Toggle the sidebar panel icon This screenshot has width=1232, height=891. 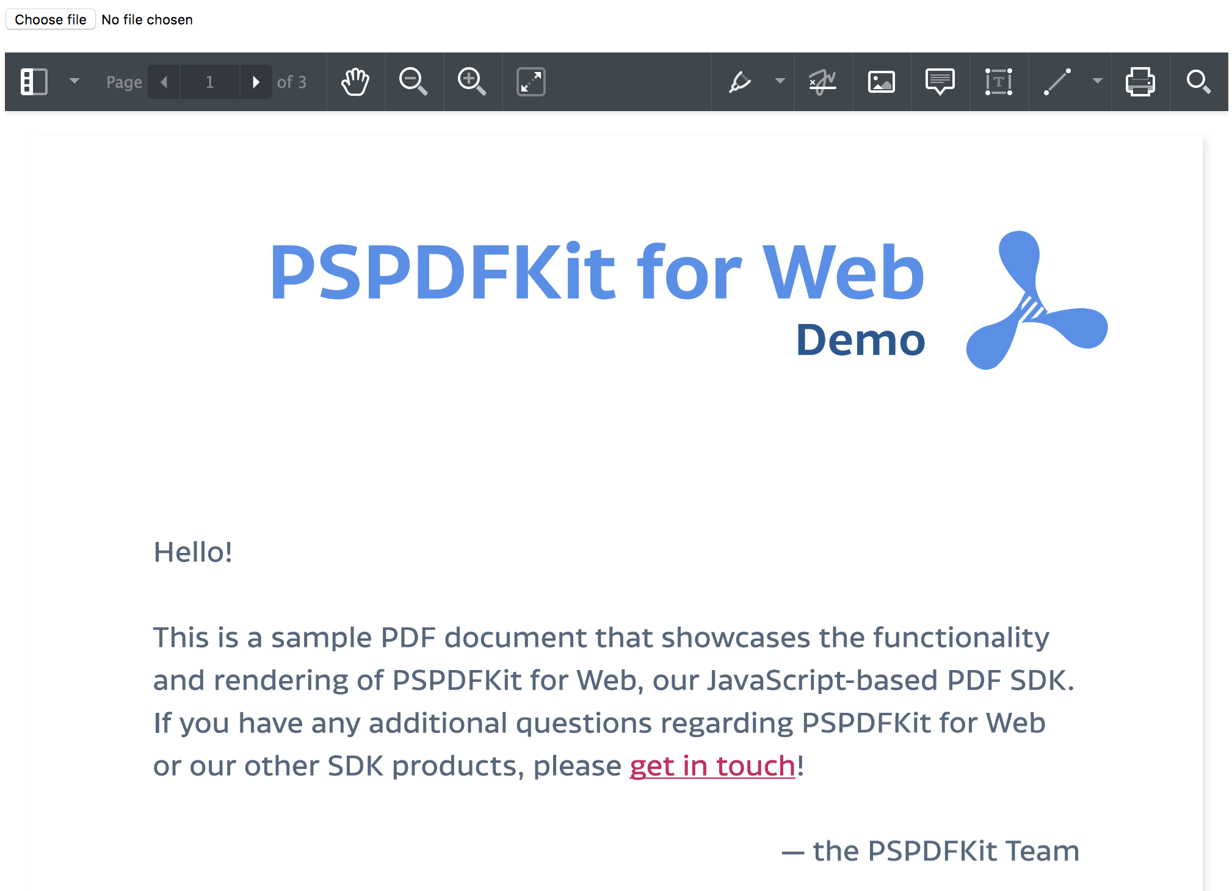point(34,82)
